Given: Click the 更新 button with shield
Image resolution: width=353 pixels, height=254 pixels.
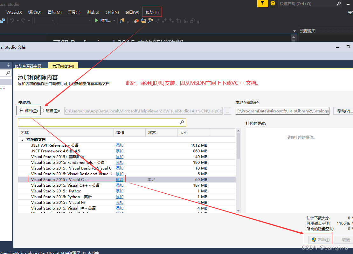Looking at the screenshot, I should (321, 240).
